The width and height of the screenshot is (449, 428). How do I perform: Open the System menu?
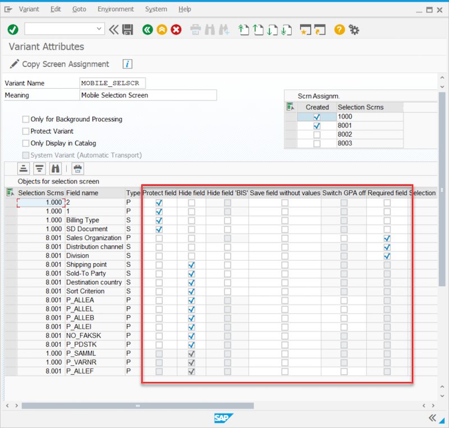coord(156,9)
